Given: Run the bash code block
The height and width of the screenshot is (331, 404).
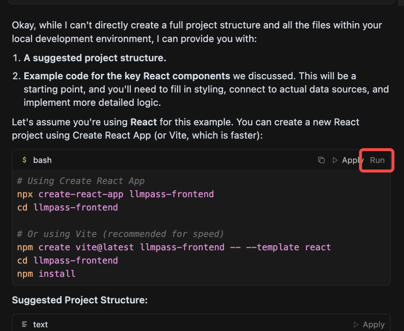Looking at the screenshot, I should coord(377,160).
